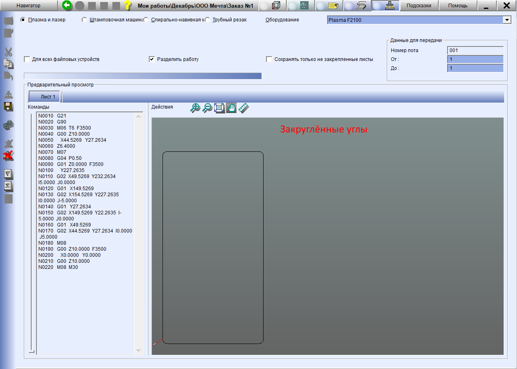Go back with the green arrow

coord(68,6)
